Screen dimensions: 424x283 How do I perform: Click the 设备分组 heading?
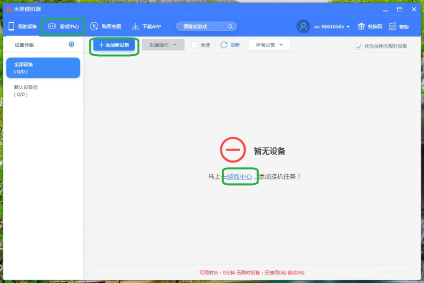click(24, 45)
